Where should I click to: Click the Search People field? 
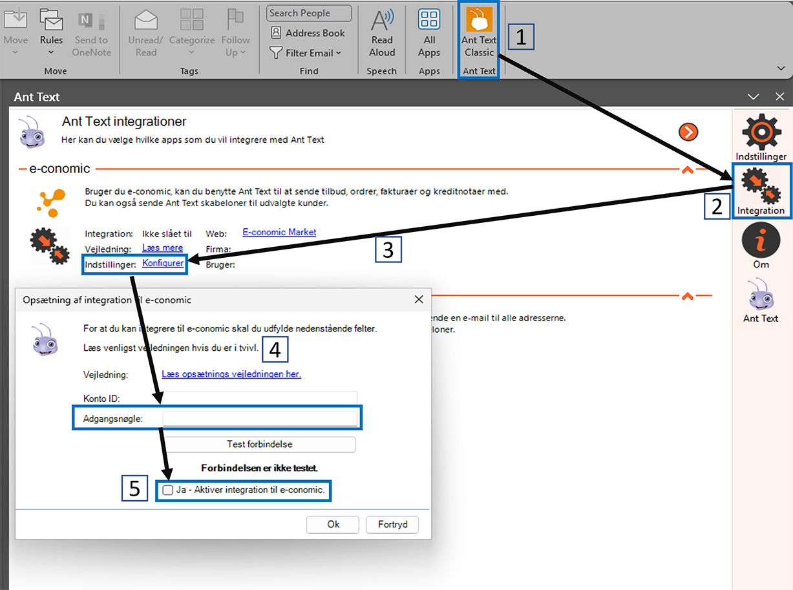(309, 13)
